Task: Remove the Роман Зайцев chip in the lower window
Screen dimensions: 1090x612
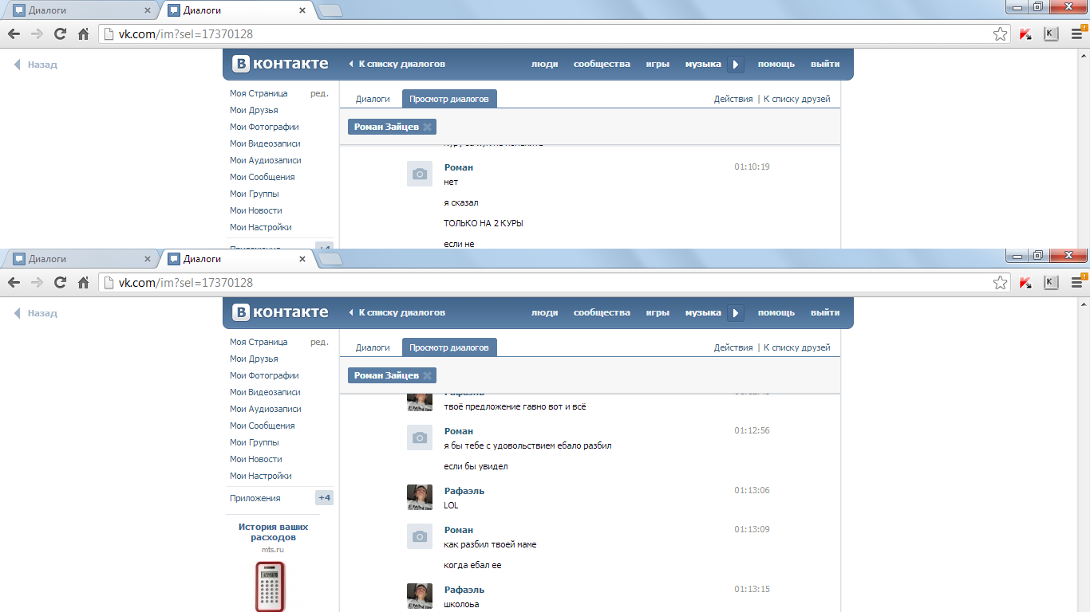Action: coord(428,376)
